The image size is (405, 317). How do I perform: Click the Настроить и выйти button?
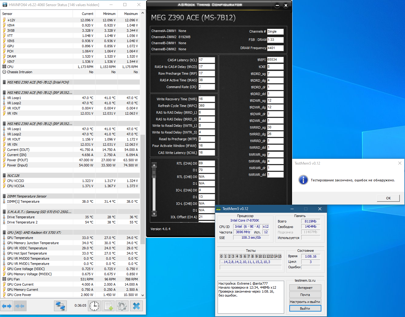305,302
